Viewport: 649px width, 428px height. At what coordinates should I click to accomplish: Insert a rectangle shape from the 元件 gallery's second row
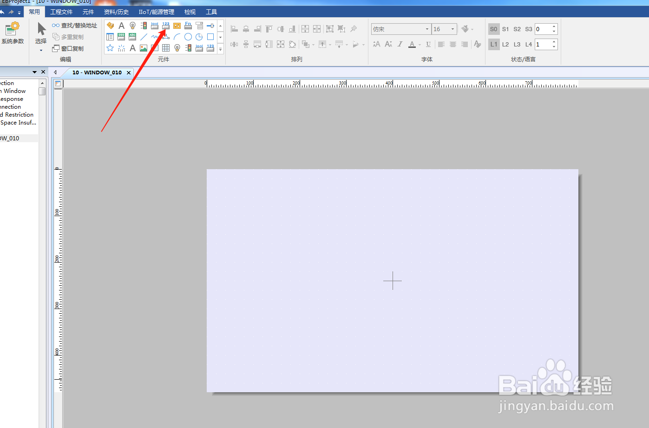coord(210,37)
